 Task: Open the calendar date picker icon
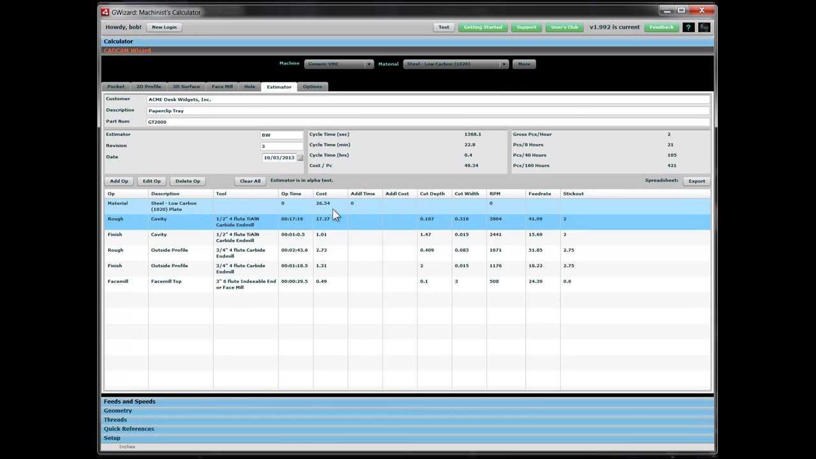tap(300, 157)
